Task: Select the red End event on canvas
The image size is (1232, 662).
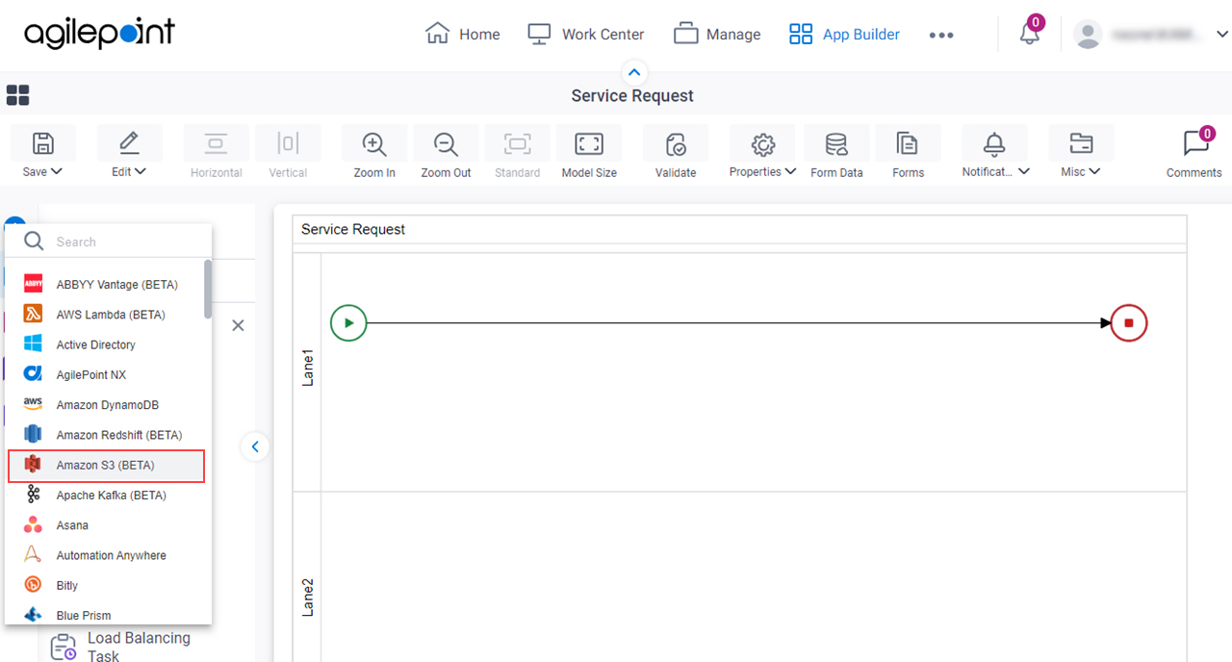Action: (1129, 323)
